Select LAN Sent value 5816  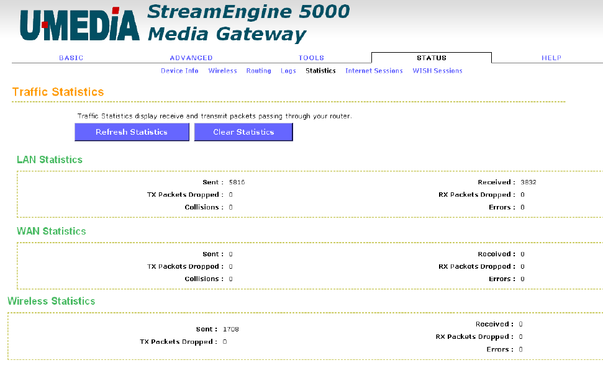tap(237, 182)
